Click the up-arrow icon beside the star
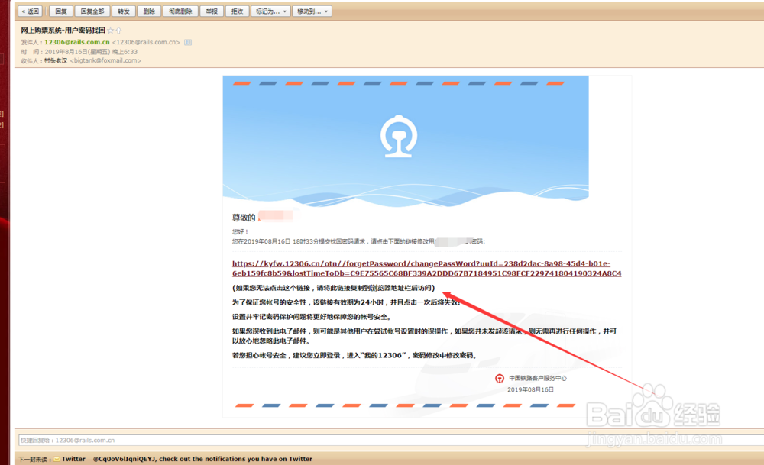Image resolution: width=764 pixels, height=465 pixels. pos(118,31)
